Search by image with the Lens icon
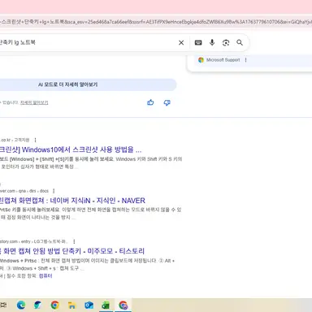Viewport: 312px width, 312px height. point(226,42)
